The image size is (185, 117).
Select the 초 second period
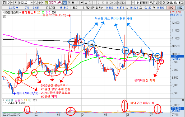(86, 3)
